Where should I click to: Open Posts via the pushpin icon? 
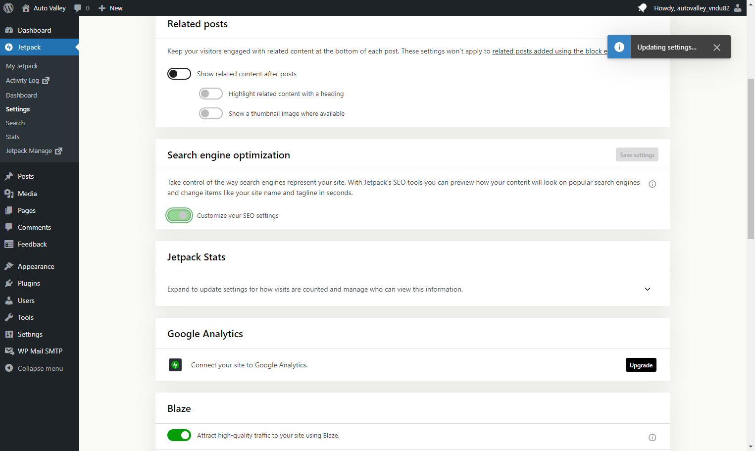[x=9, y=176]
